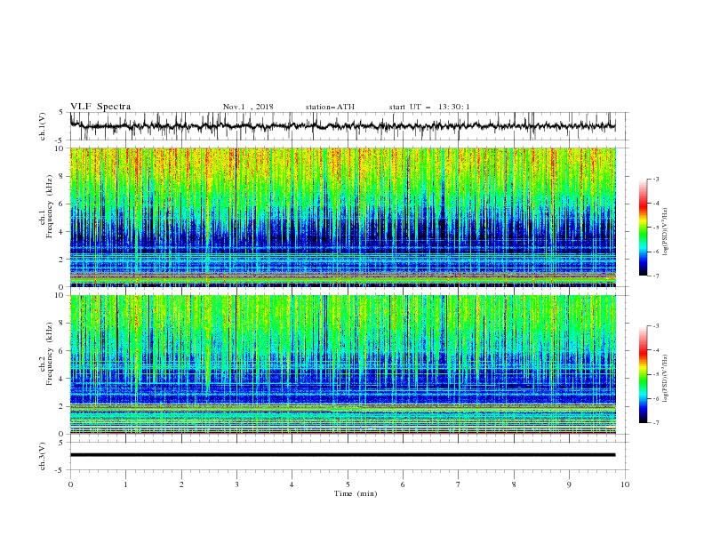Click tick label "3" on the Time axis
Viewport: 704px width, 544px height.
[x=236, y=484]
